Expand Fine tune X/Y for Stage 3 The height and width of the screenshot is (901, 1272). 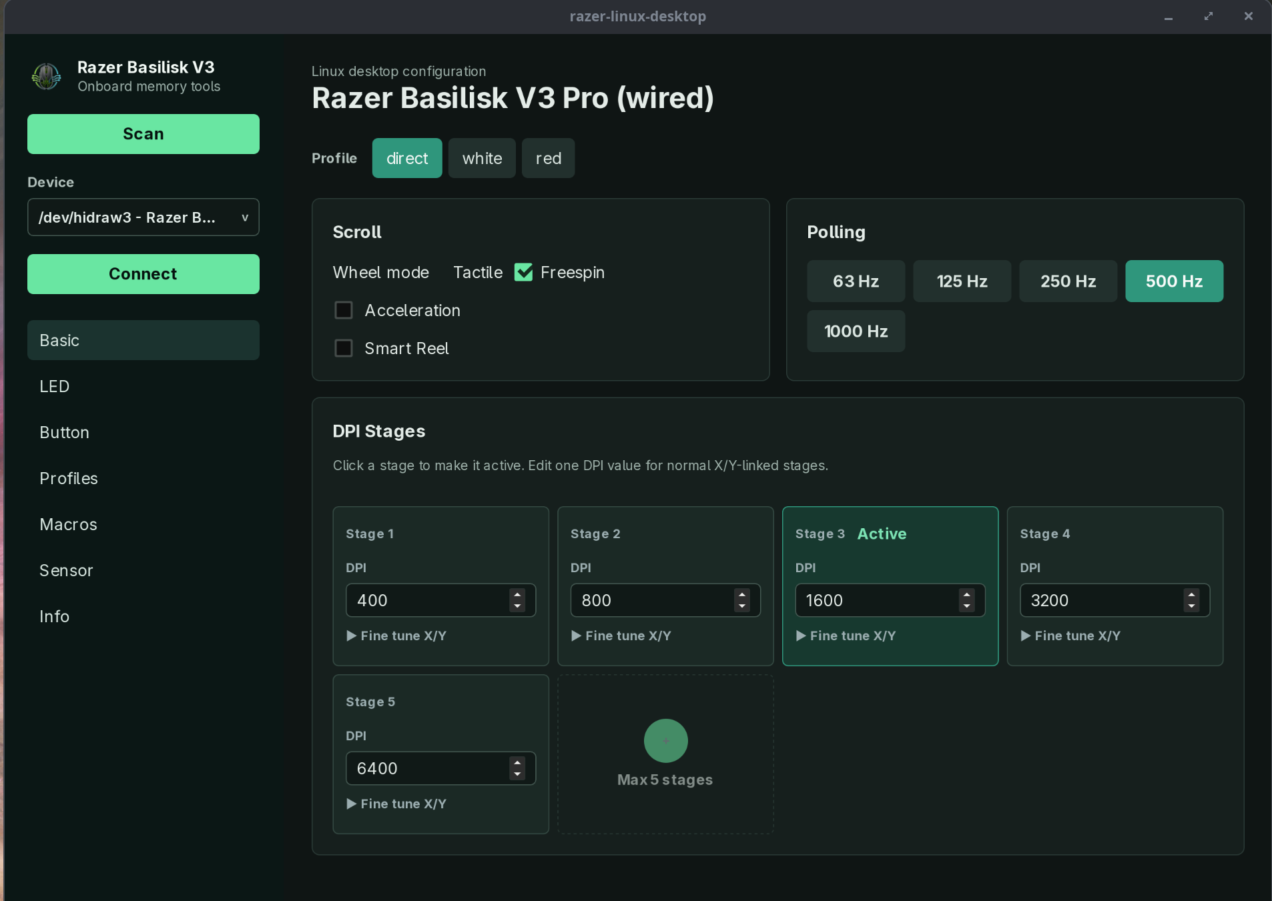[846, 636]
